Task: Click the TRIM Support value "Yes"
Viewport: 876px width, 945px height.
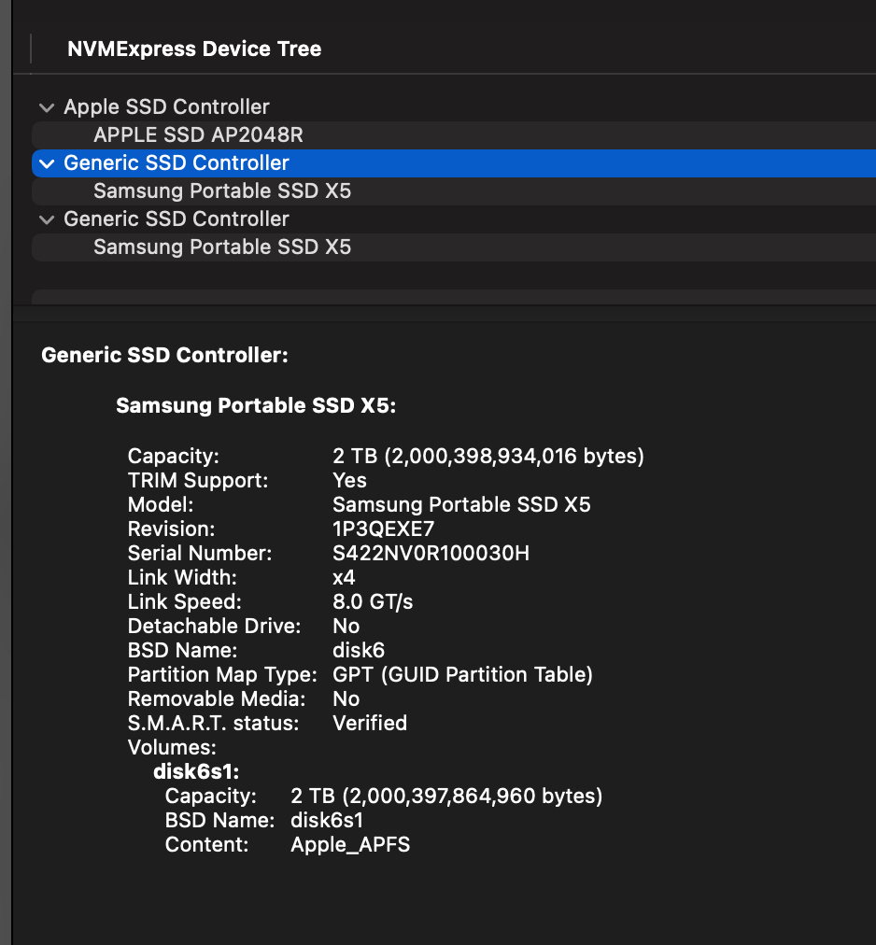Action: (349, 480)
